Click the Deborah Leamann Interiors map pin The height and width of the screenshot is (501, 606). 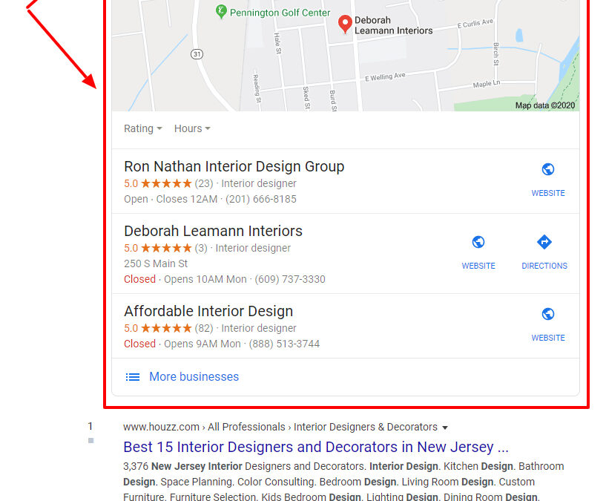(x=345, y=24)
